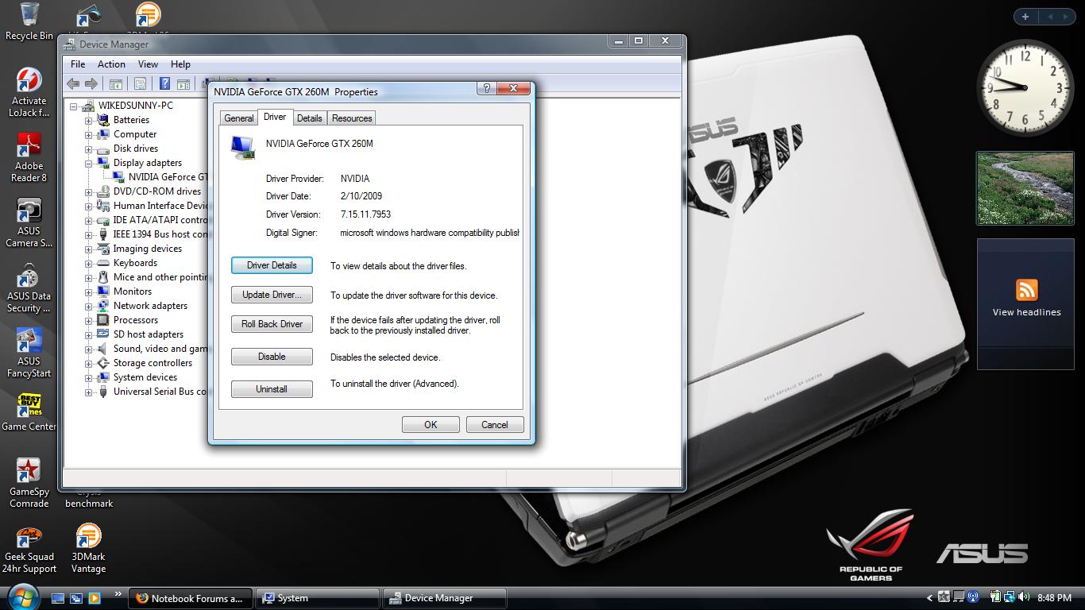The image size is (1085, 610).
Task: Switch to the Resources tab
Action: pos(352,118)
